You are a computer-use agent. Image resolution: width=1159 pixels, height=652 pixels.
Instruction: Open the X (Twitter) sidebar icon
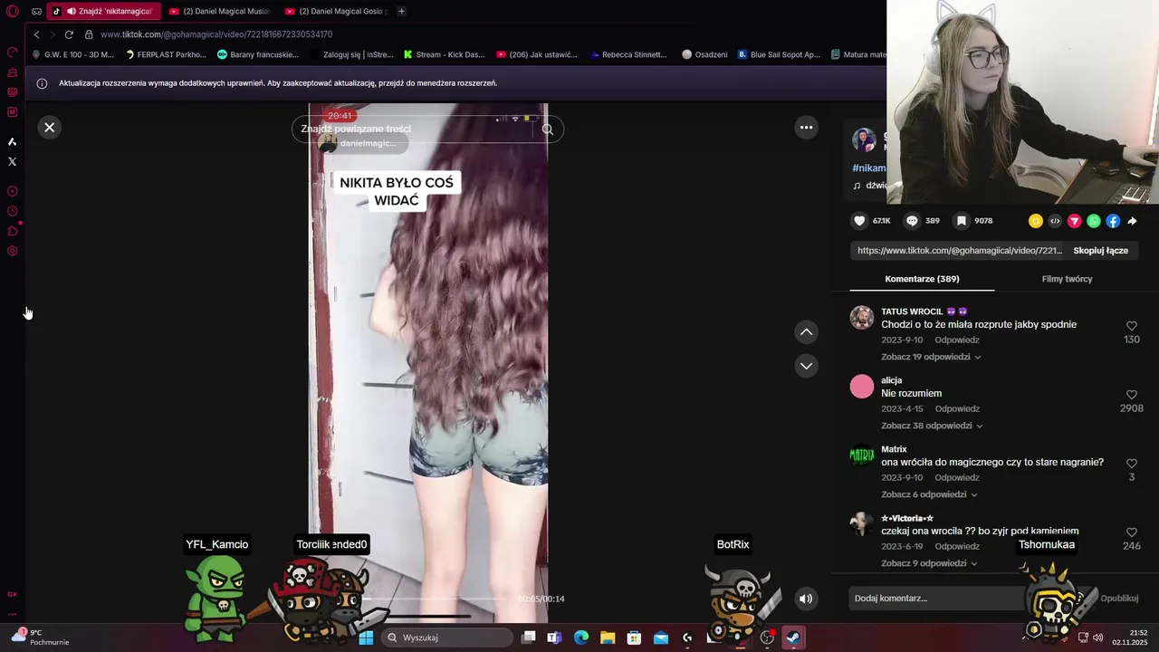(x=12, y=161)
